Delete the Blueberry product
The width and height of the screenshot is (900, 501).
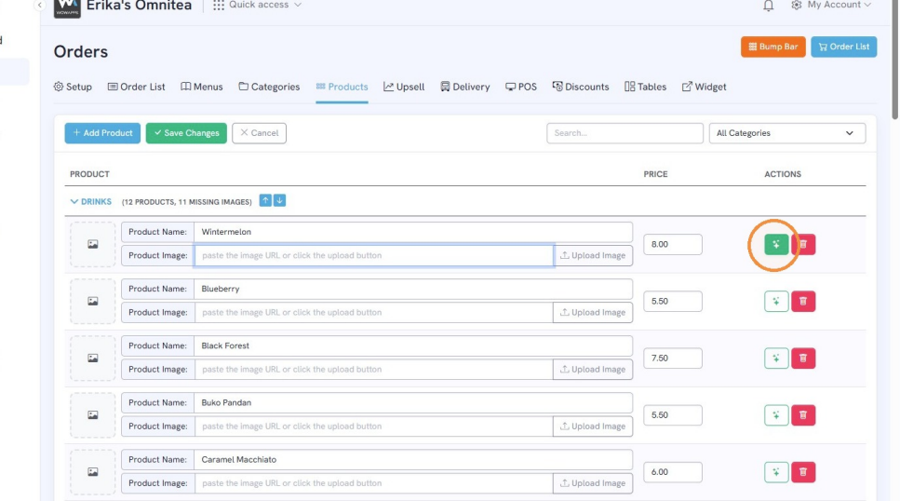(803, 301)
